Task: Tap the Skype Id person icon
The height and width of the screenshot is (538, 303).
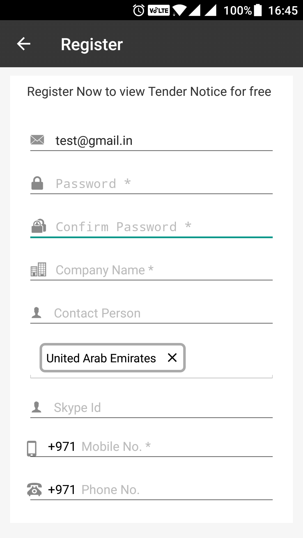Action: pos(36,407)
